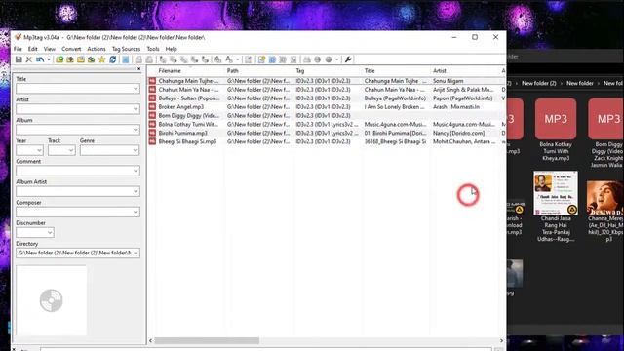Screen dimensions: 624x351
Task: Sort by the Tag column header
Action: coord(300,71)
